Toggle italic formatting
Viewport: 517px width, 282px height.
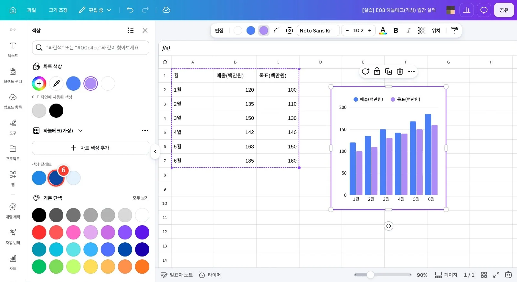(x=408, y=31)
